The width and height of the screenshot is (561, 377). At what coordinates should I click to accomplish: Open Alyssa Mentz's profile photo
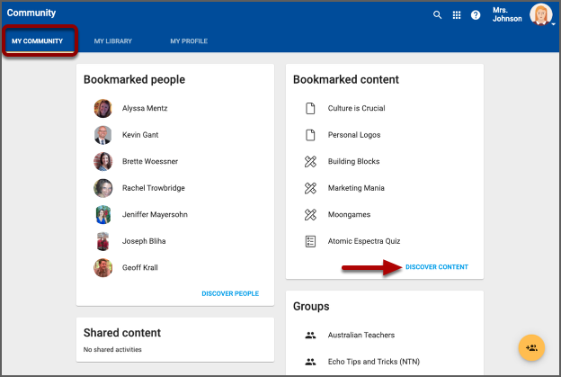[103, 109]
